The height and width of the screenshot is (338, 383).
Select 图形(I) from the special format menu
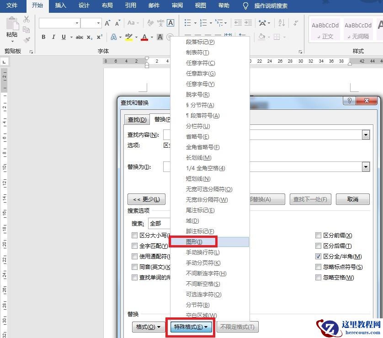[x=210, y=241]
